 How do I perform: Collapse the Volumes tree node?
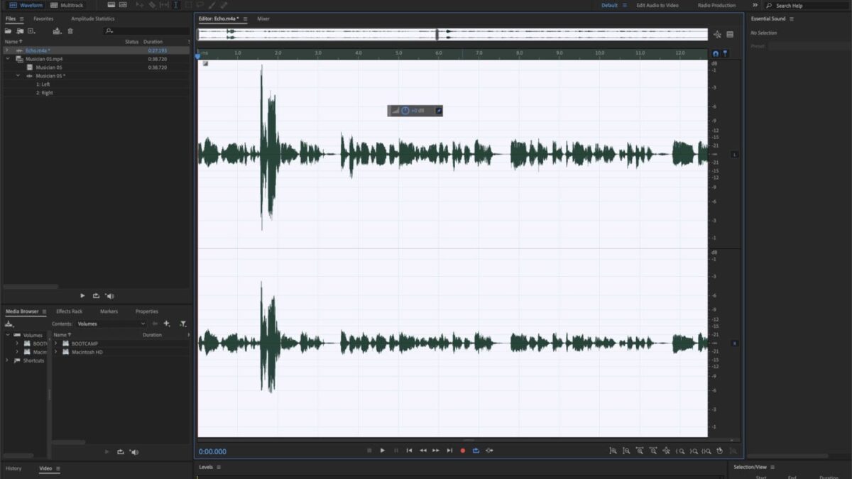[x=7, y=335]
